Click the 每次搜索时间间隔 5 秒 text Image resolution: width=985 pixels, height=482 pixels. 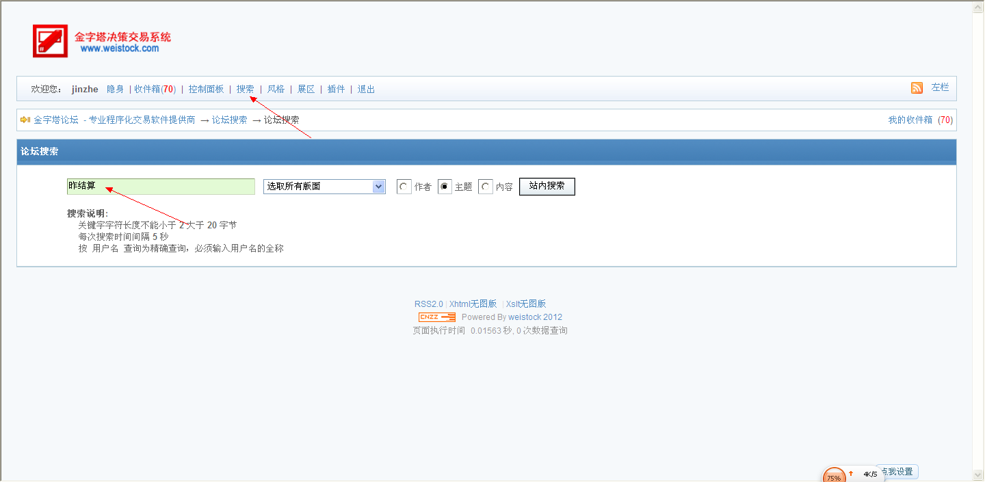123,237
